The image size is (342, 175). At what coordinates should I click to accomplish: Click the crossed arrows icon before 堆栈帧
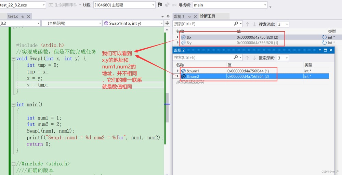click(x=174, y=5)
